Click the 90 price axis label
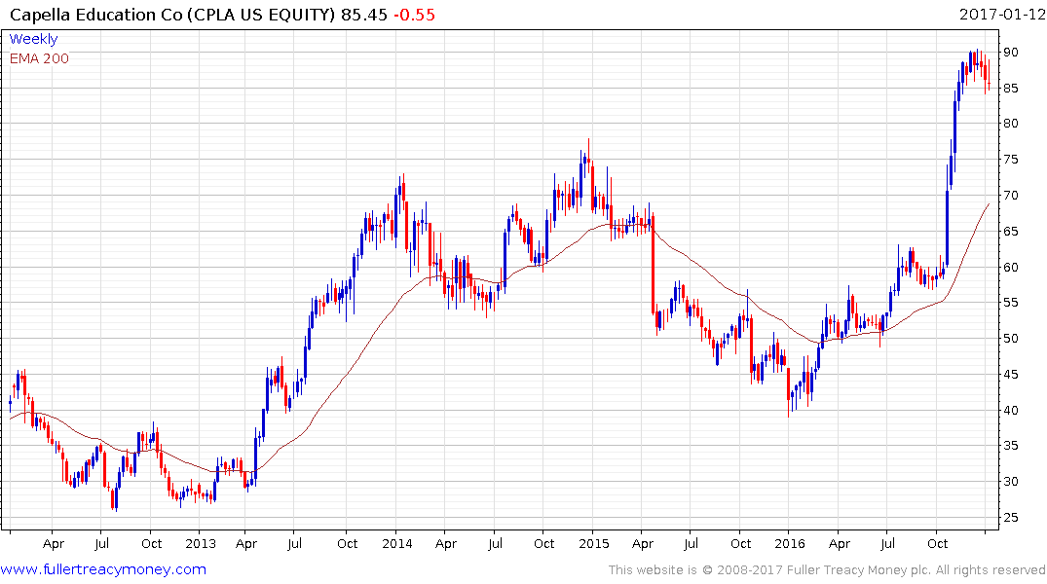 1010,52
